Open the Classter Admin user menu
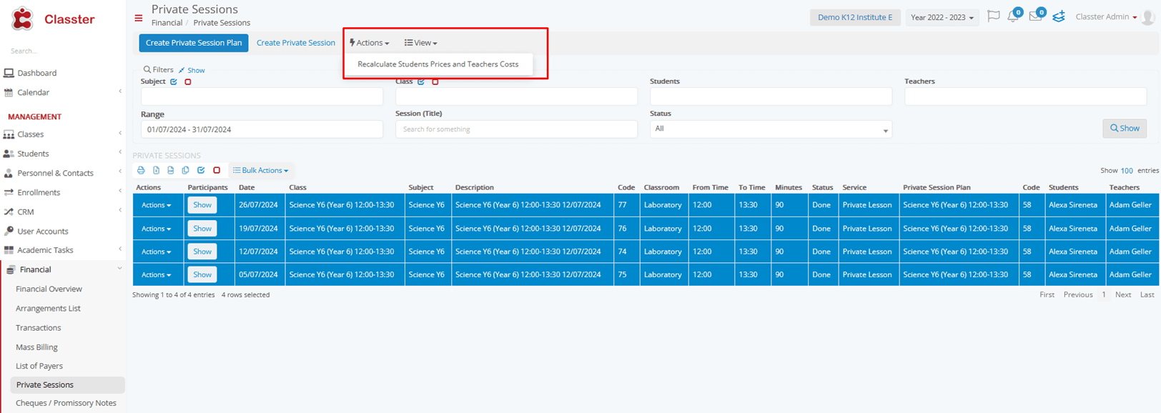This screenshot has width=1161, height=413. [1106, 16]
